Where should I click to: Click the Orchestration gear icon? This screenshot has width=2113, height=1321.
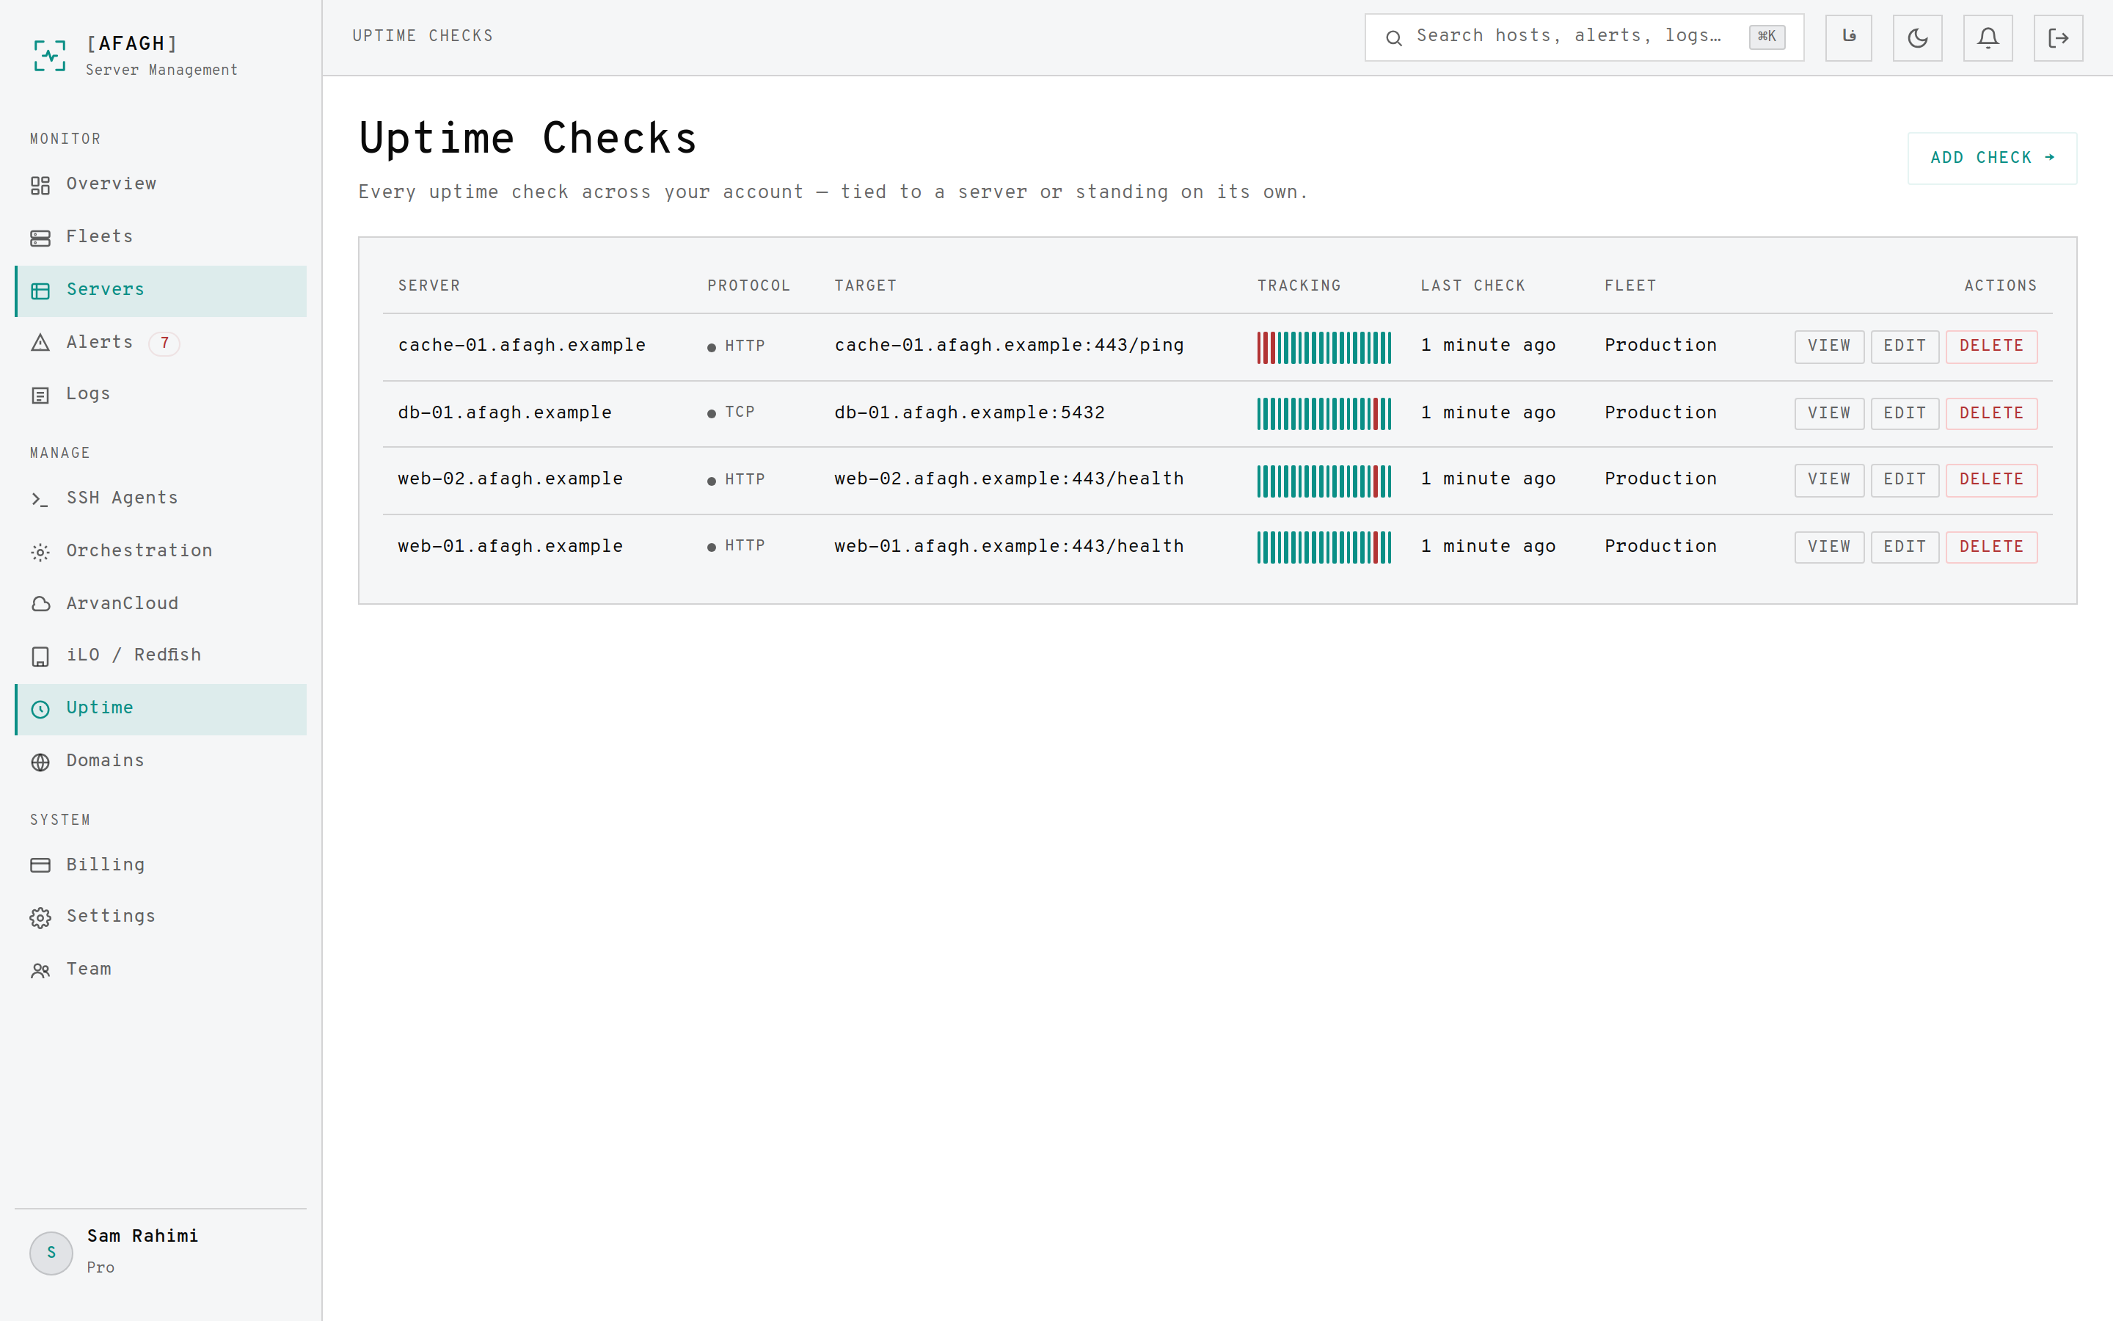pos(40,551)
